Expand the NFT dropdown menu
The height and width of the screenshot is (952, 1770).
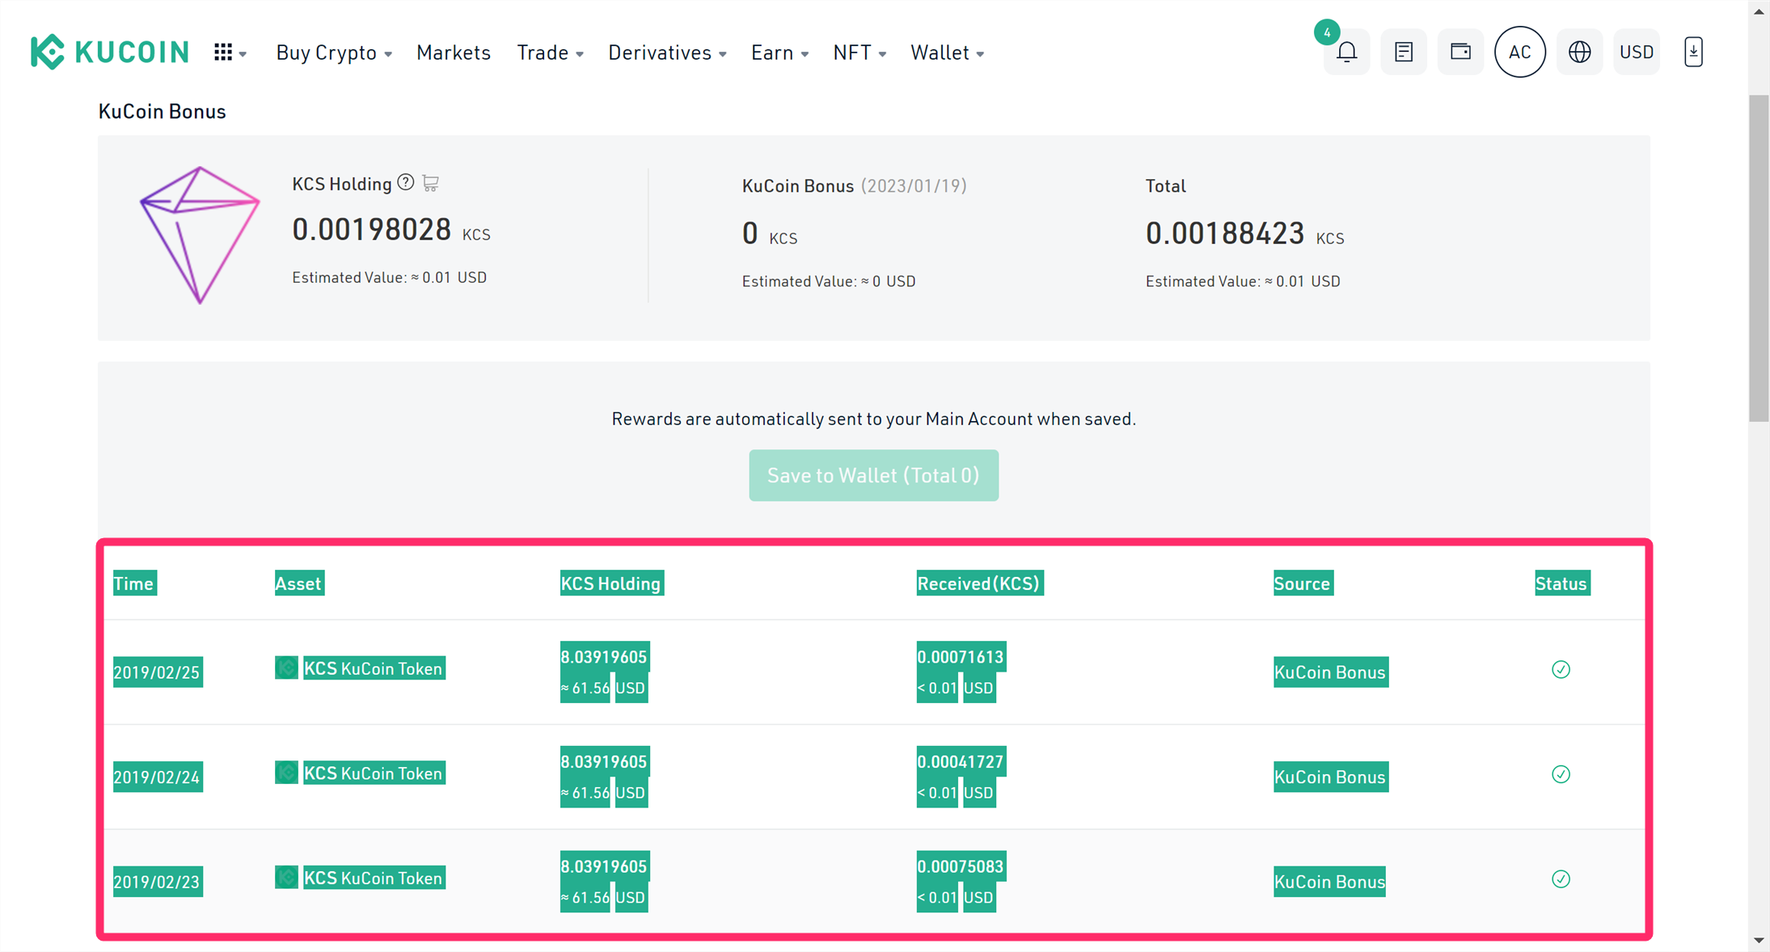tap(860, 53)
